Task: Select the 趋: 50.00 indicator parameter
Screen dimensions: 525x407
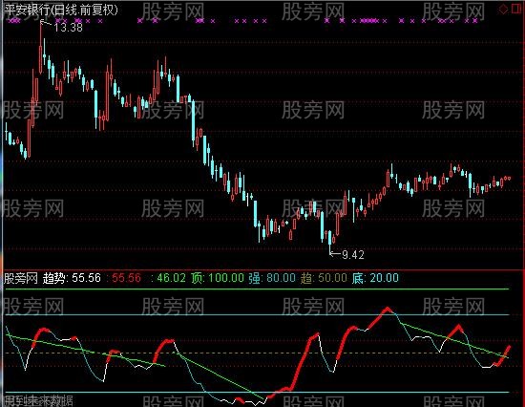Action: 324,278
